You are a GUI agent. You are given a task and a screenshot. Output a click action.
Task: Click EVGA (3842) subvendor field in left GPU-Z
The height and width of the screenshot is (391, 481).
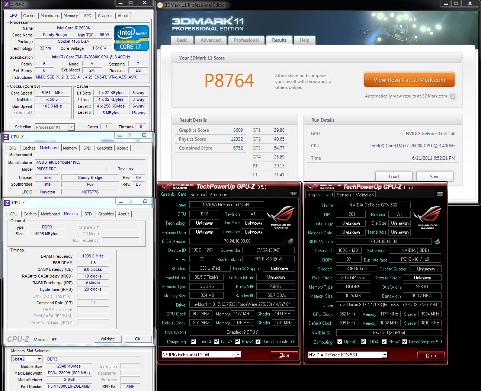[x=268, y=250]
